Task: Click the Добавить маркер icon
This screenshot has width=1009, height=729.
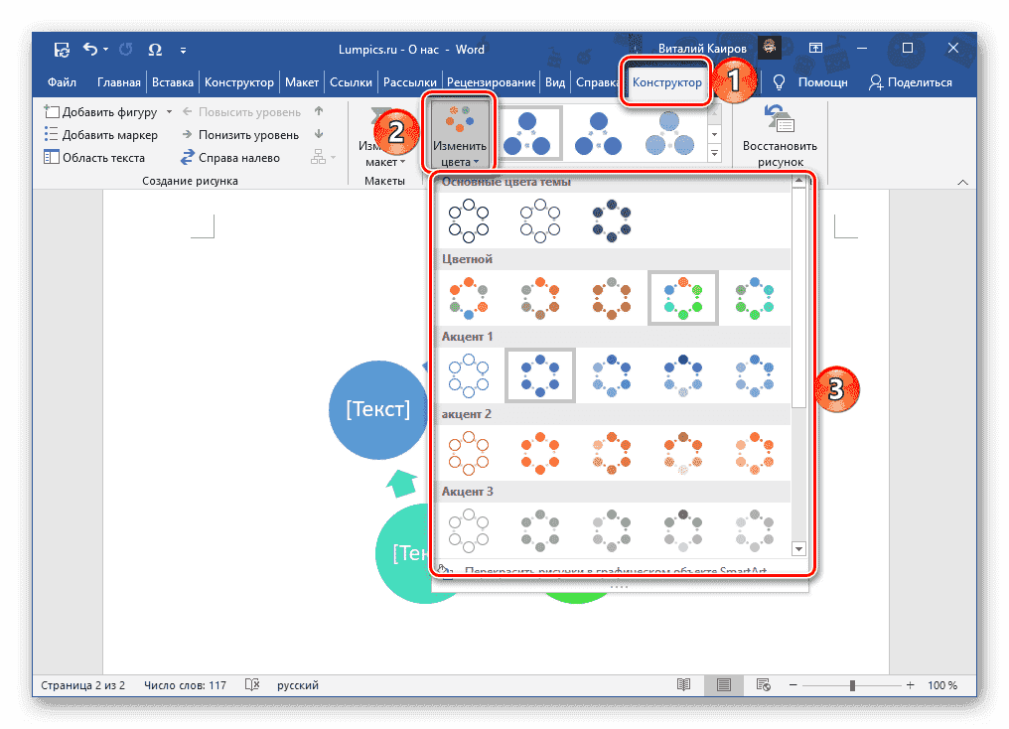Action: [54, 134]
